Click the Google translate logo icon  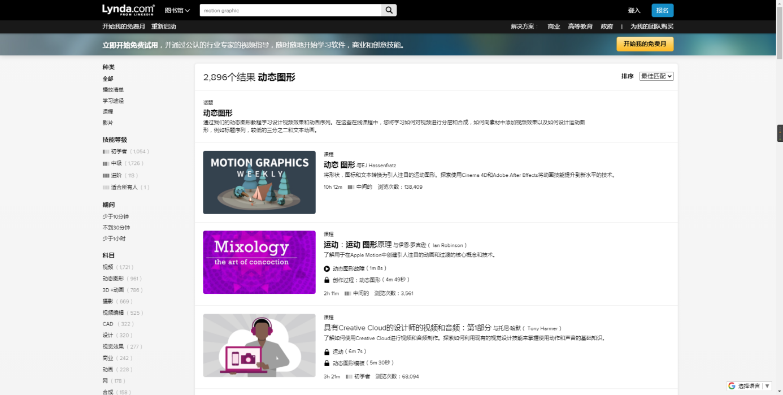pyautogui.click(x=732, y=386)
